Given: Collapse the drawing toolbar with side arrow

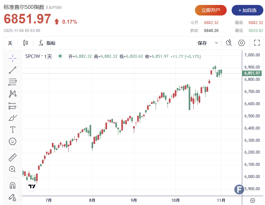Looking at the screenshot, I should click(x=20, y=195).
